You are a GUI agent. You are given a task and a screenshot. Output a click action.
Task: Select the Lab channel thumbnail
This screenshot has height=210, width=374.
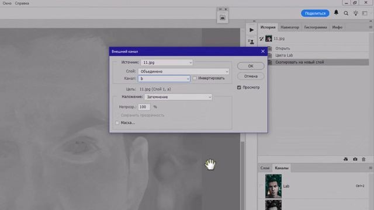pos(273,186)
